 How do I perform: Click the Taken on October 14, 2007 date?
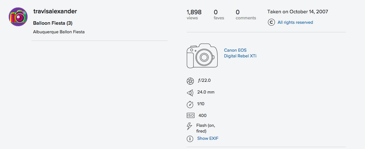pos(298,12)
